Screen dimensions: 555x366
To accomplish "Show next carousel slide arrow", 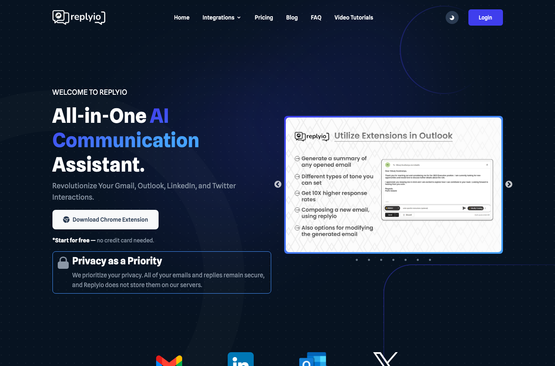I will pyautogui.click(x=509, y=184).
